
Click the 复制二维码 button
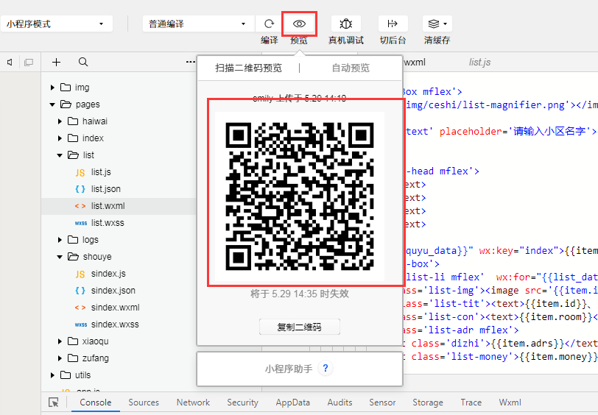pyautogui.click(x=300, y=327)
